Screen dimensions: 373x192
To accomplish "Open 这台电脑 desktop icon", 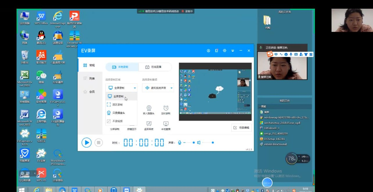I will click(x=25, y=17).
